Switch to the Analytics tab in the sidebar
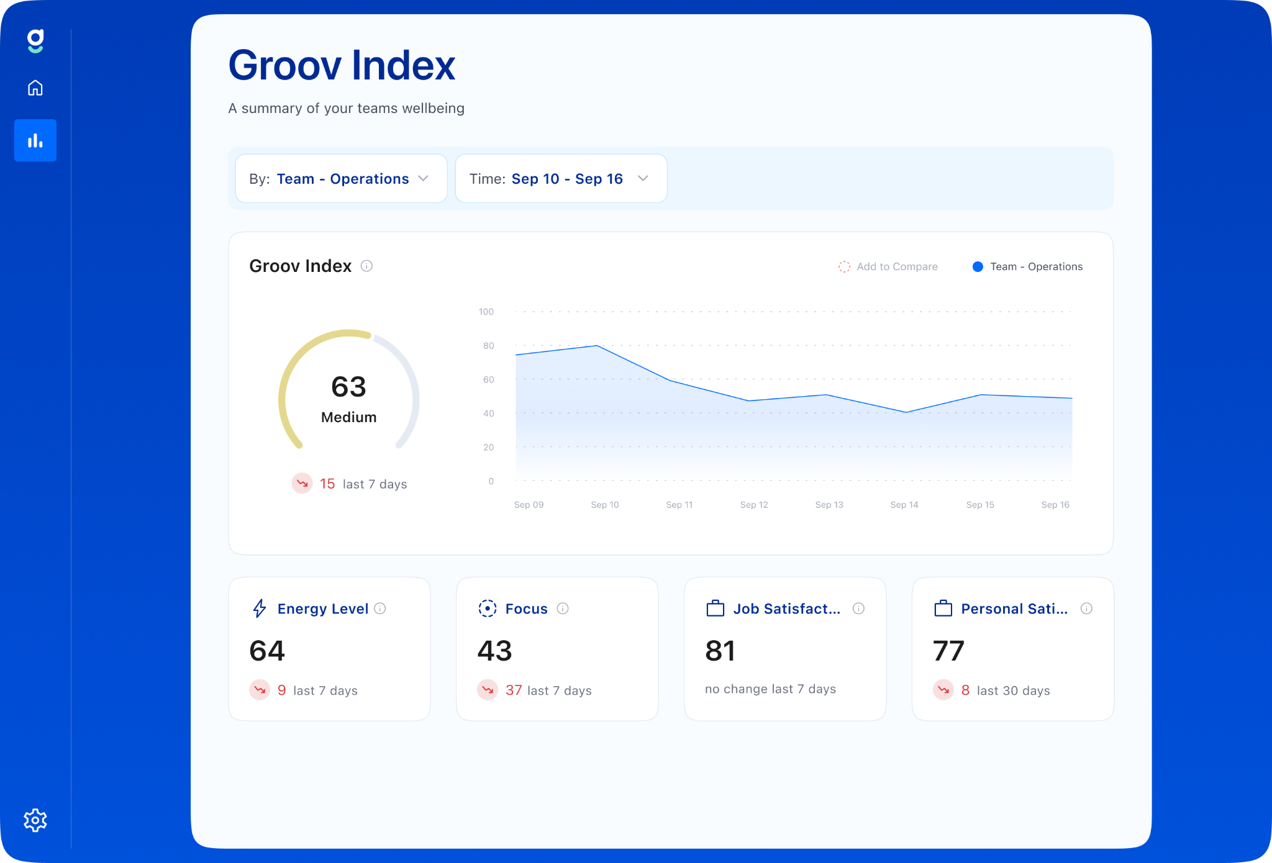 [35, 140]
